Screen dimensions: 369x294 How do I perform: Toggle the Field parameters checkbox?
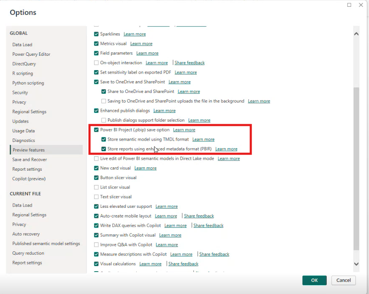[96, 53]
